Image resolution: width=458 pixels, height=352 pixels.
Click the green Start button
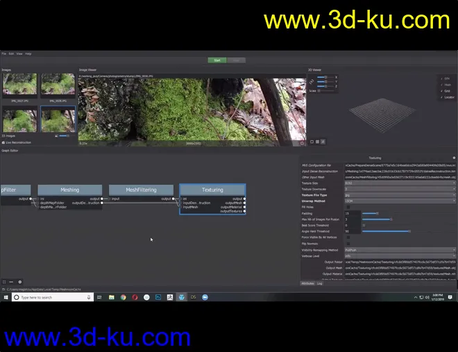tap(217, 60)
